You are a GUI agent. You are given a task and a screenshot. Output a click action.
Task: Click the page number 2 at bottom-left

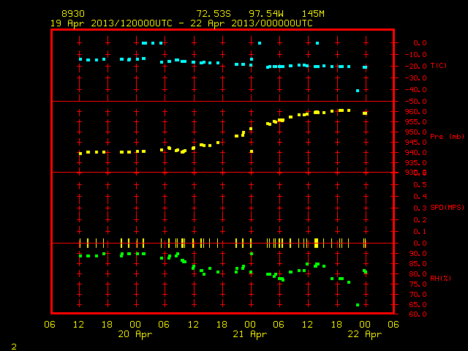point(14,347)
